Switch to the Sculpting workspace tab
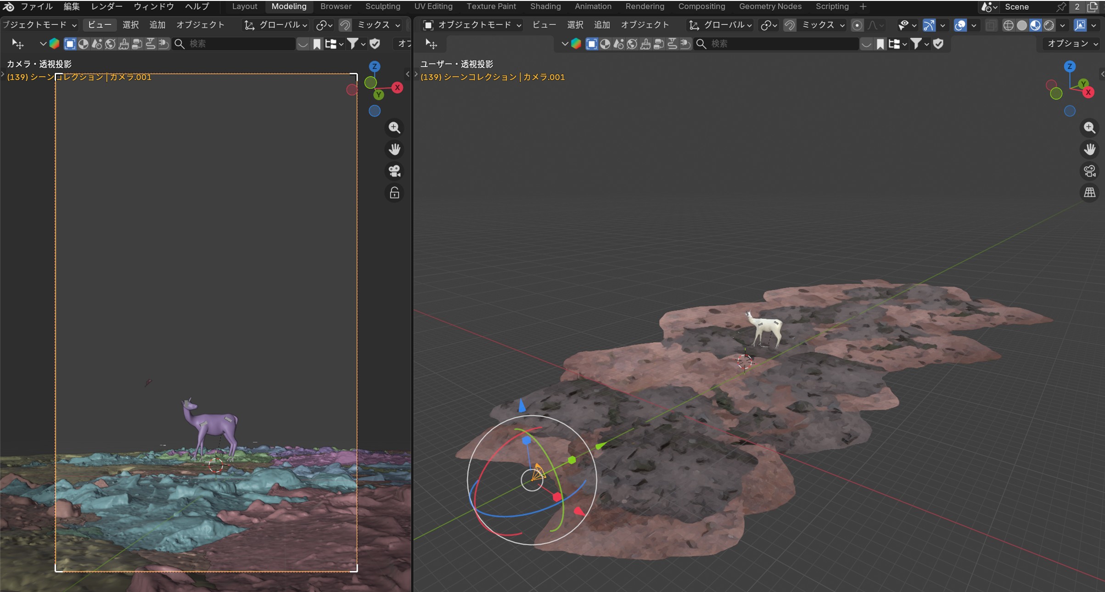This screenshot has height=592, width=1105. [382, 6]
